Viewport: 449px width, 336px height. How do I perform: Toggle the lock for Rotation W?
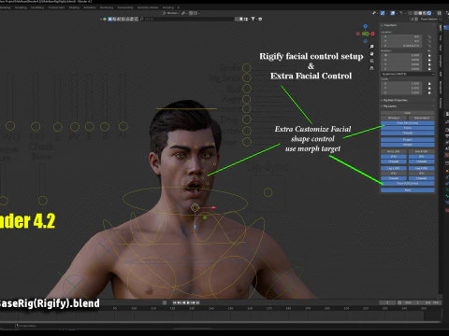click(429, 55)
